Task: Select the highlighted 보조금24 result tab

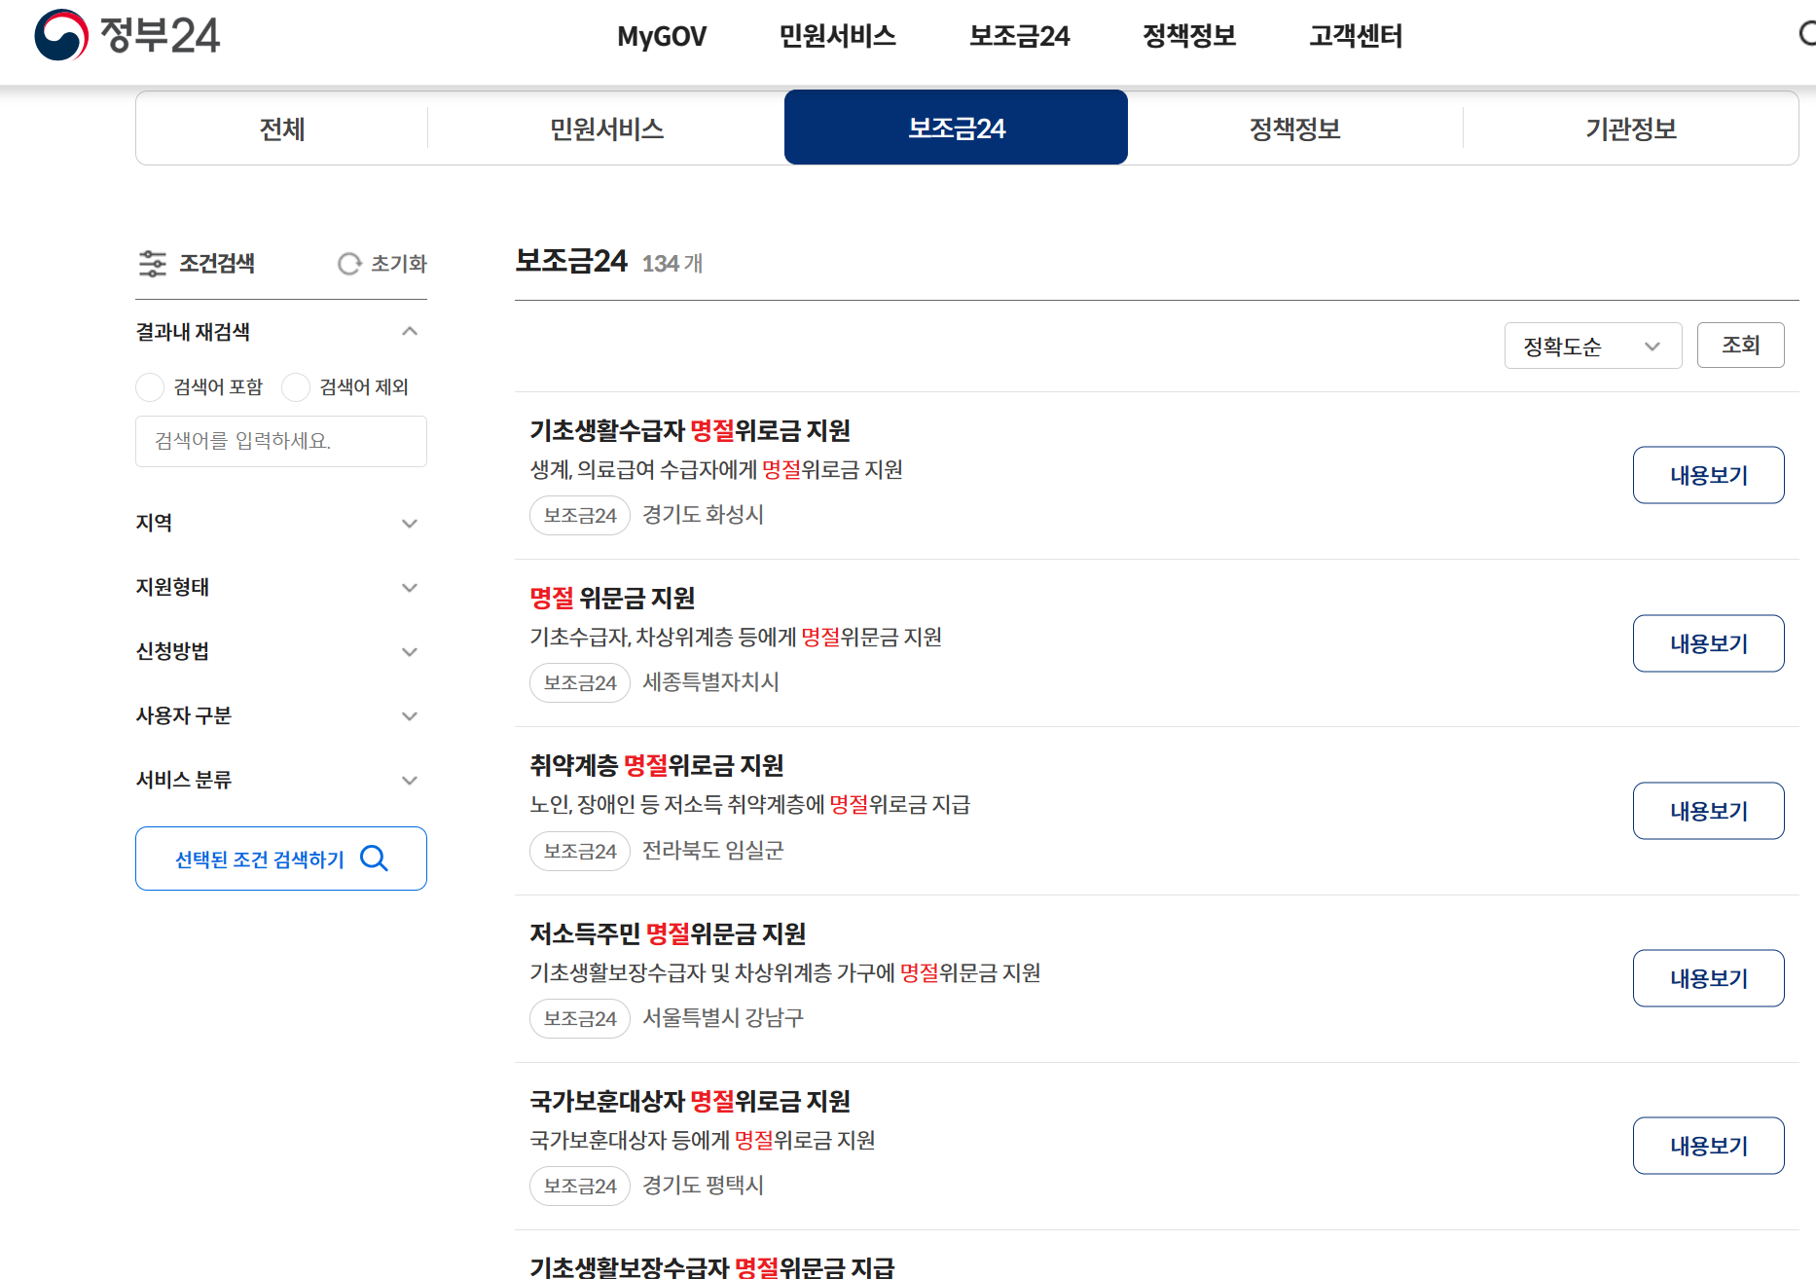Action: point(956,128)
